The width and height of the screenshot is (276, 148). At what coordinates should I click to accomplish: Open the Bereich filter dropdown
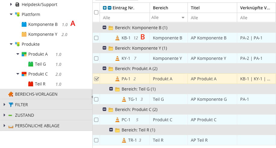[183, 18]
